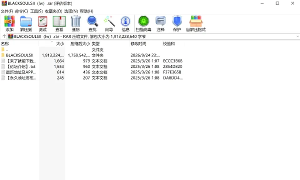The image size is (300, 180).
Task: Click file icon of 【永久地址发布... row
Action: [x=3, y=78]
